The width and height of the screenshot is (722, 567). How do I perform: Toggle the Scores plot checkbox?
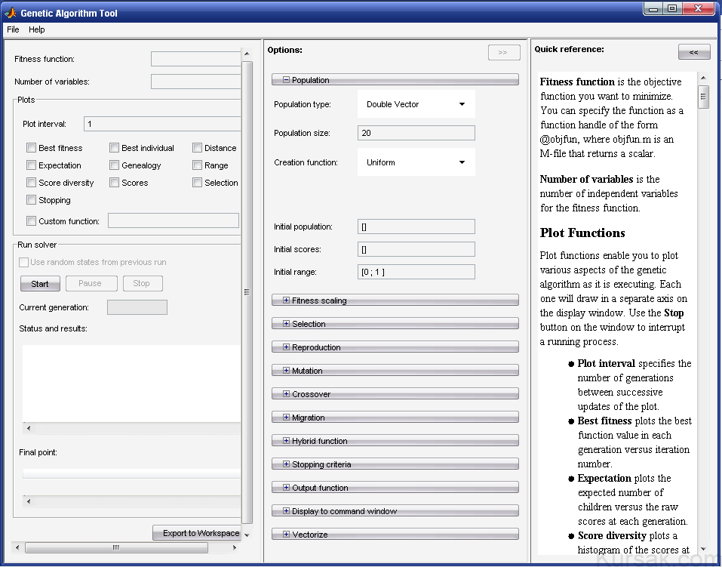(114, 183)
